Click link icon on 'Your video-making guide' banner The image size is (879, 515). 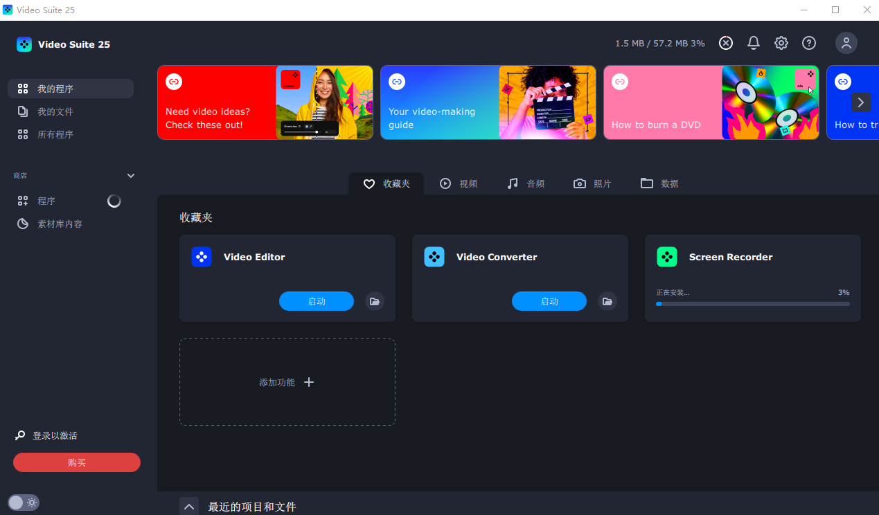tap(397, 82)
